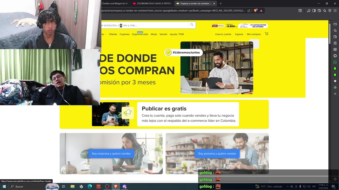Click the '3 cuotas extra sin interés' banner

click(x=253, y=26)
